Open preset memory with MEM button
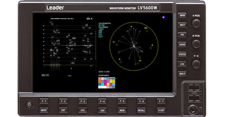 122,111
